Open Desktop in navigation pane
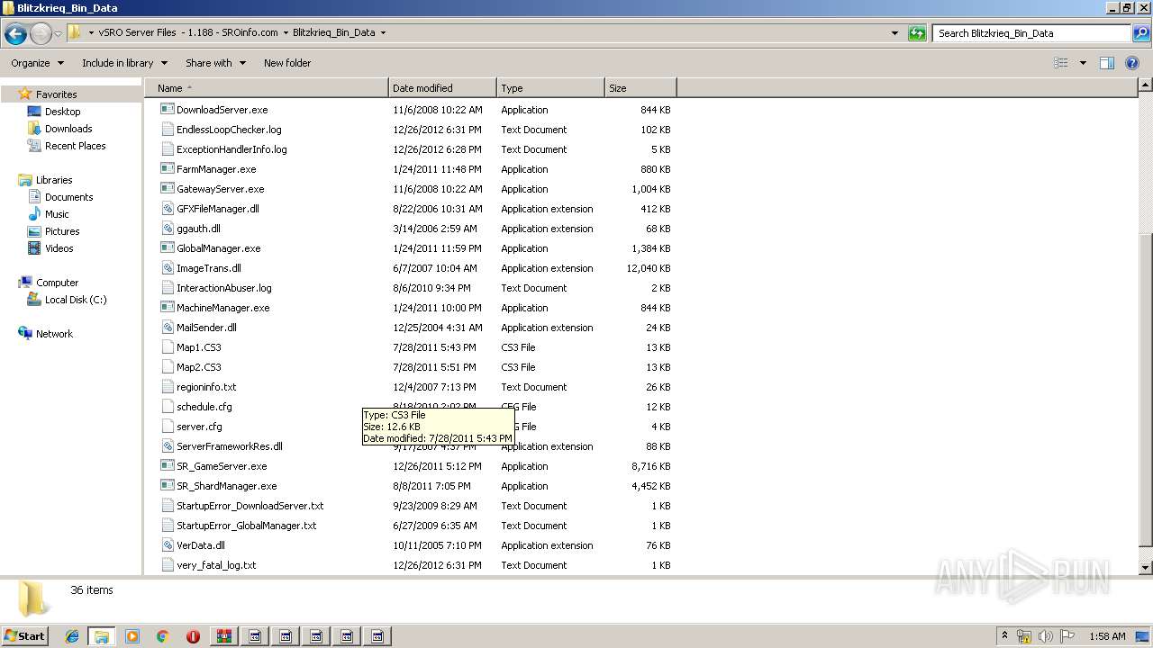 pos(62,112)
